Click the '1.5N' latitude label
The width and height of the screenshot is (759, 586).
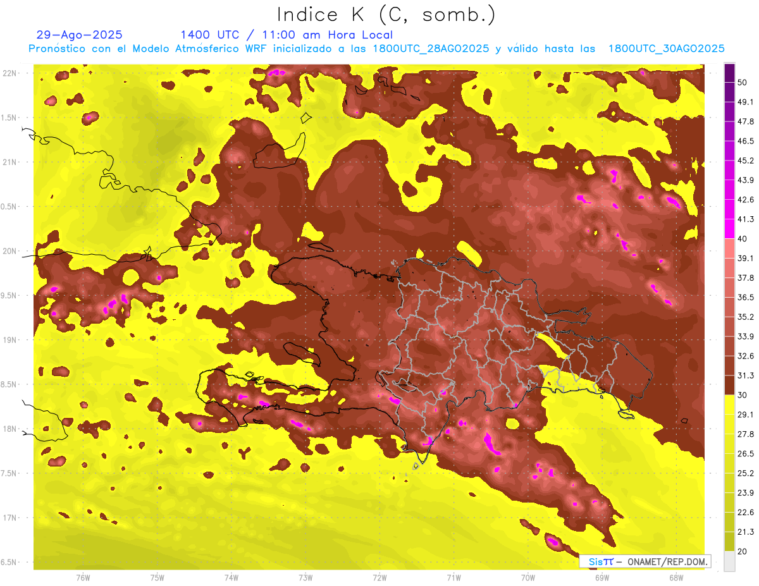coord(9,118)
